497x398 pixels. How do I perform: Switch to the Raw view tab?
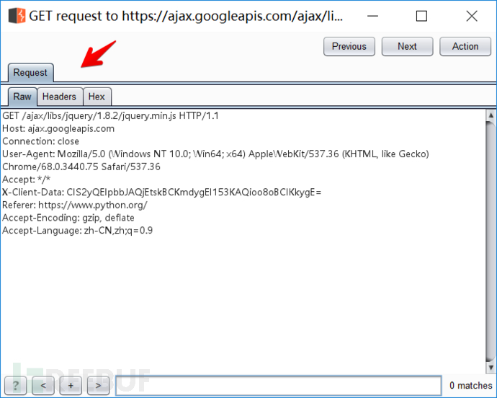22,97
